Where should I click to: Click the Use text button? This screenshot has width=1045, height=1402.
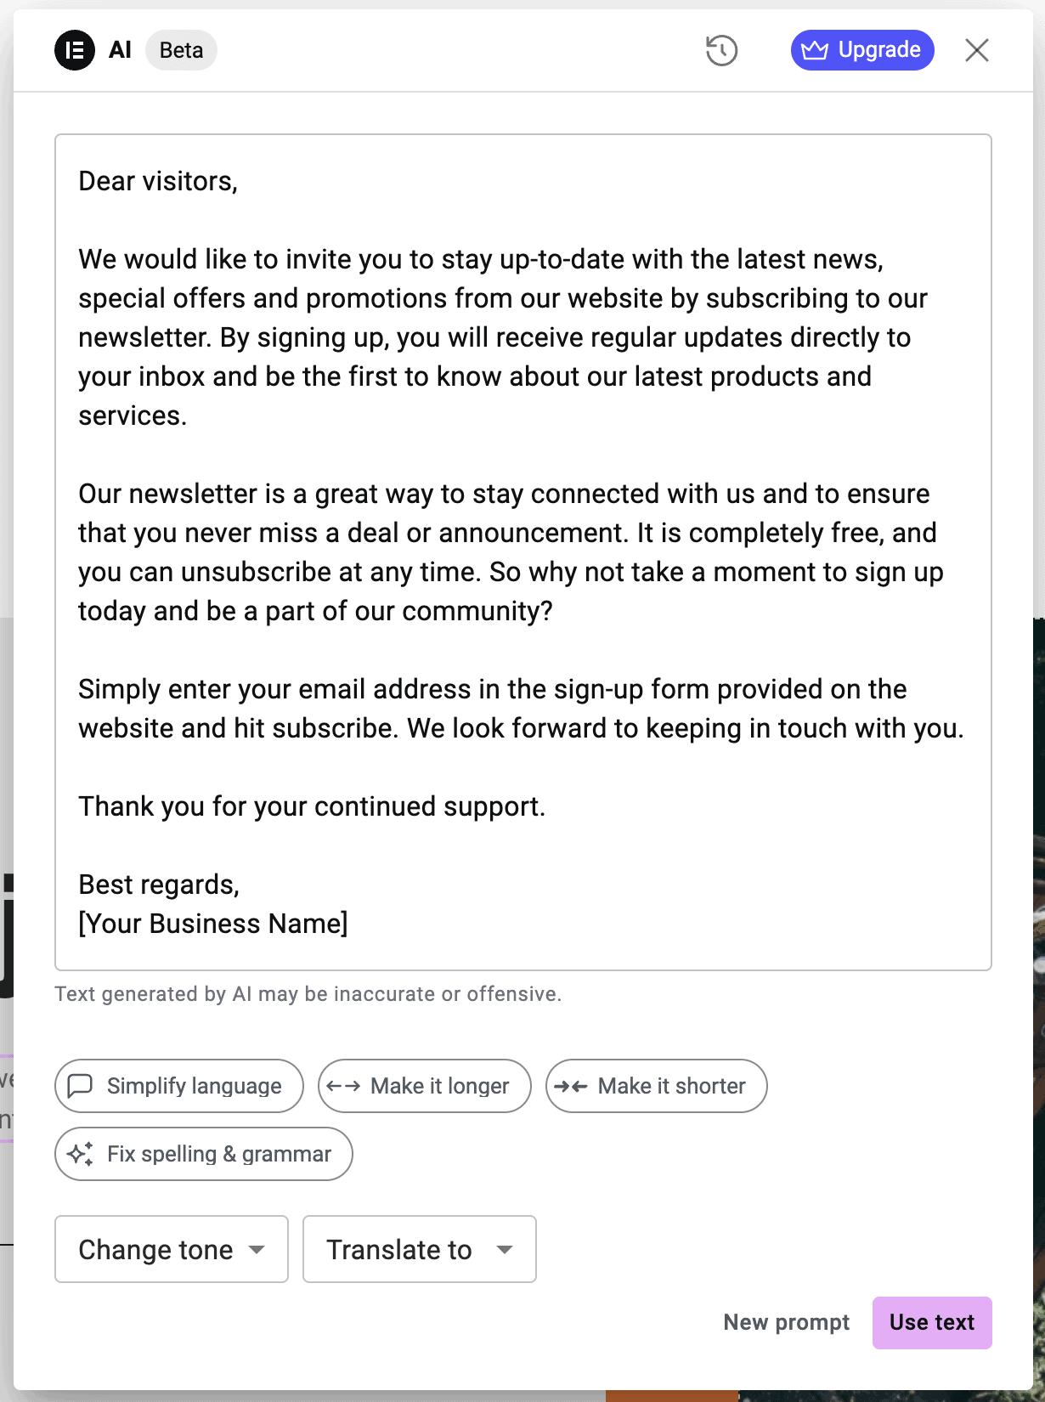click(x=932, y=1322)
